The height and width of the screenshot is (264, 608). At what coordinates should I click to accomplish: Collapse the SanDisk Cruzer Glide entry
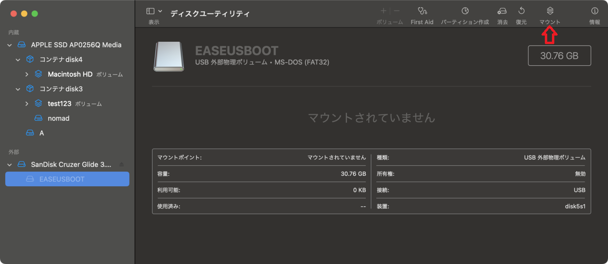pos(9,165)
